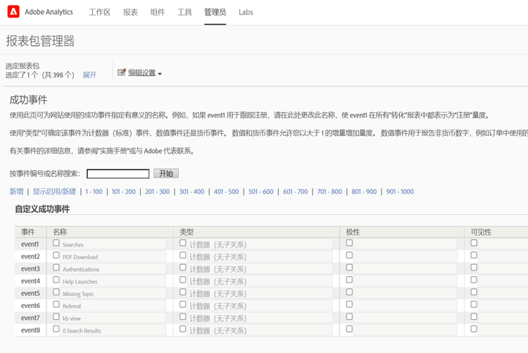Click the 报表包管理器 page title
The height and width of the screenshot is (353, 528).
(40, 41)
